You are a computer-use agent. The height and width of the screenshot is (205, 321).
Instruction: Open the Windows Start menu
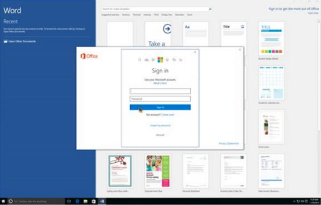click(x=3, y=201)
